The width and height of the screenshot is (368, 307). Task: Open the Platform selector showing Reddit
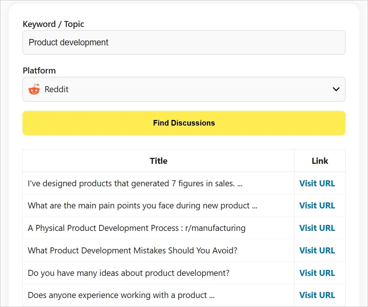pos(183,89)
